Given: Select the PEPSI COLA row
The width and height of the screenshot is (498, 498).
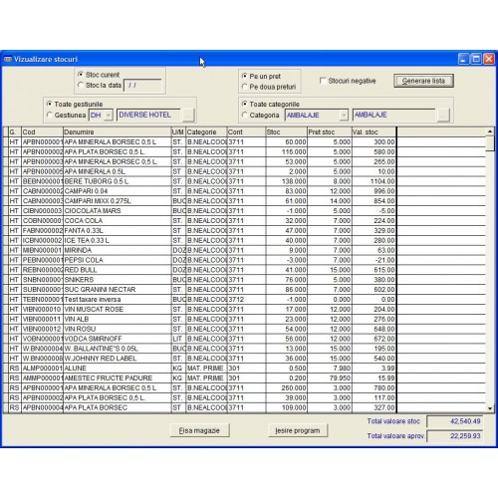Looking at the screenshot, I should click(x=244, y=260).
